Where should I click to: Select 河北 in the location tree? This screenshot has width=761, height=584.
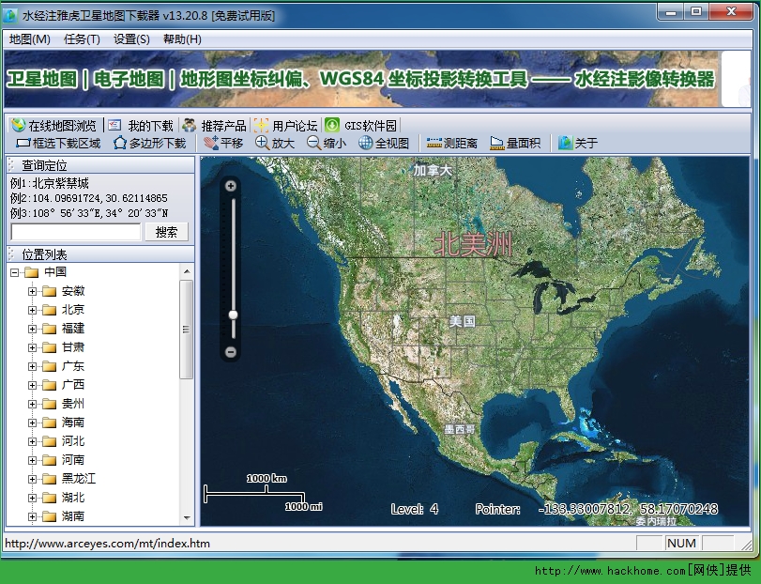click(x=73, y=441)
